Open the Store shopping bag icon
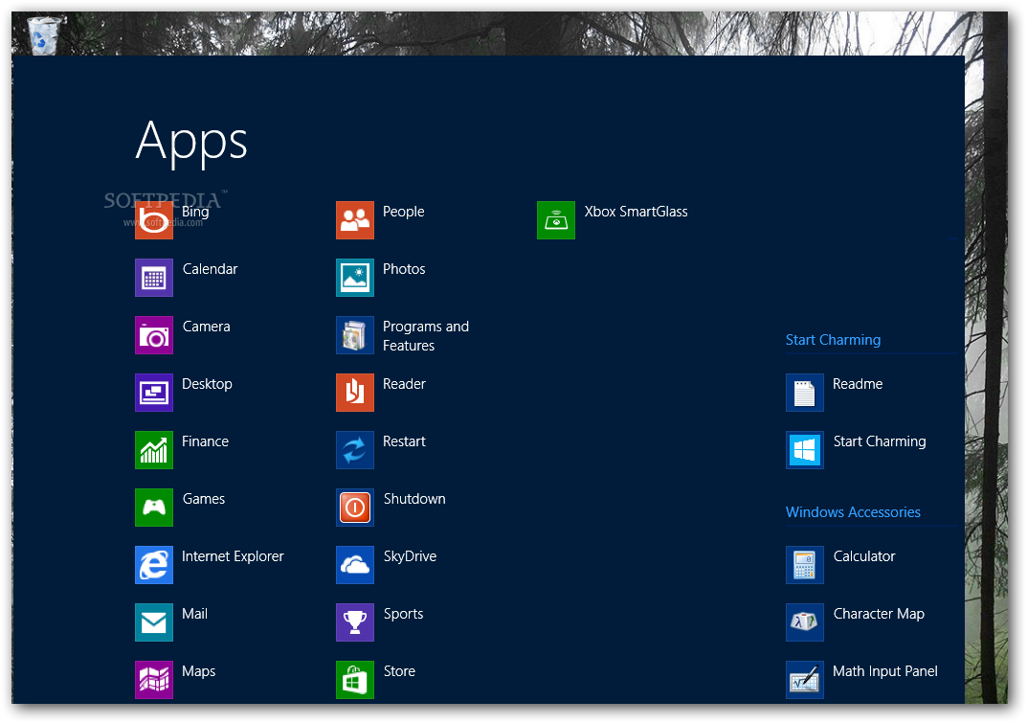Viewport: 1027px width, 723px height. [x=355, y=680]
